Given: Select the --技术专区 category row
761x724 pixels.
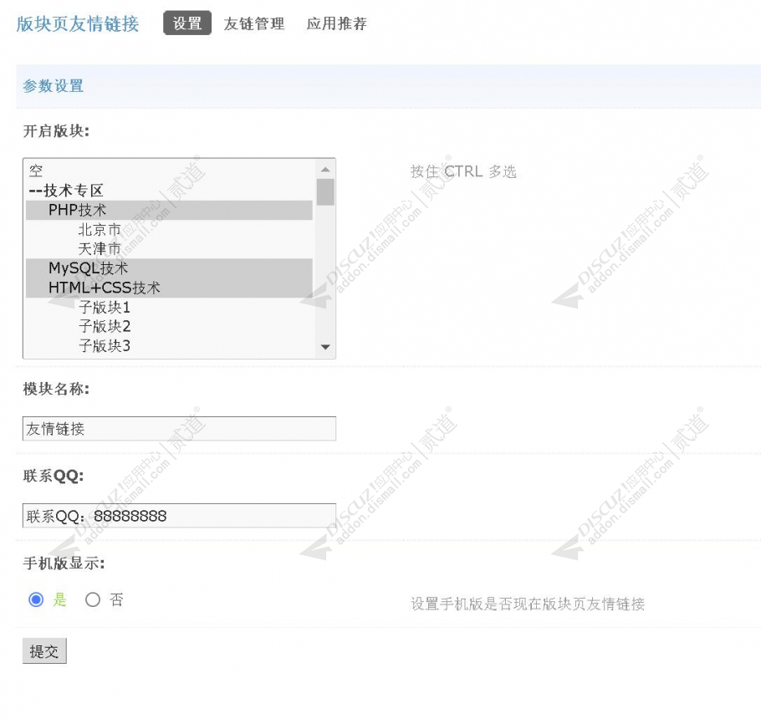Looking at the screenshot, I should (x=169, y=191).
